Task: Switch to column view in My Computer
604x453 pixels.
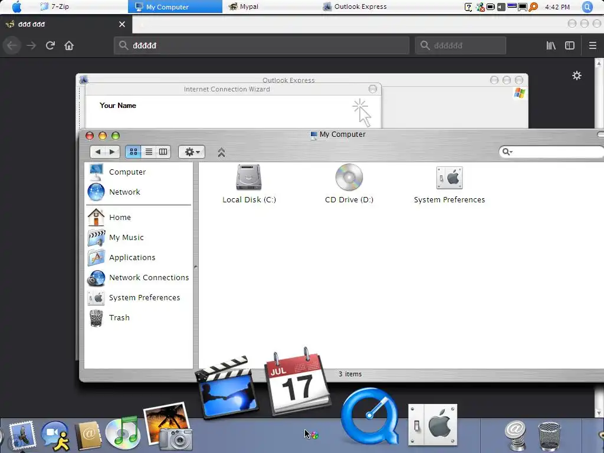Action: 163,152
